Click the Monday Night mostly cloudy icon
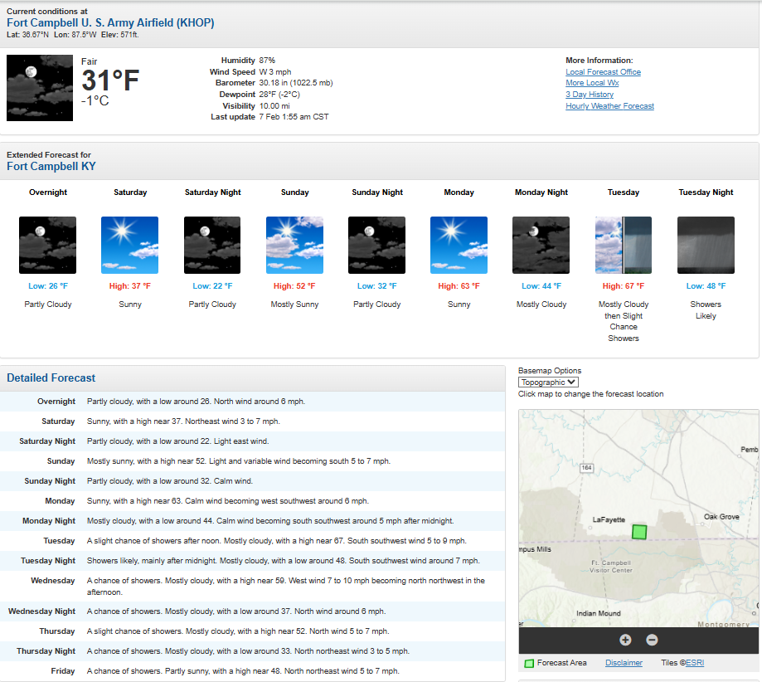This screenshot has width=762, height=682. [x=541, y=245]
